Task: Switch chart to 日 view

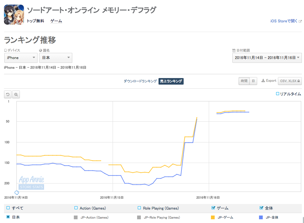Action: [253, 81]
